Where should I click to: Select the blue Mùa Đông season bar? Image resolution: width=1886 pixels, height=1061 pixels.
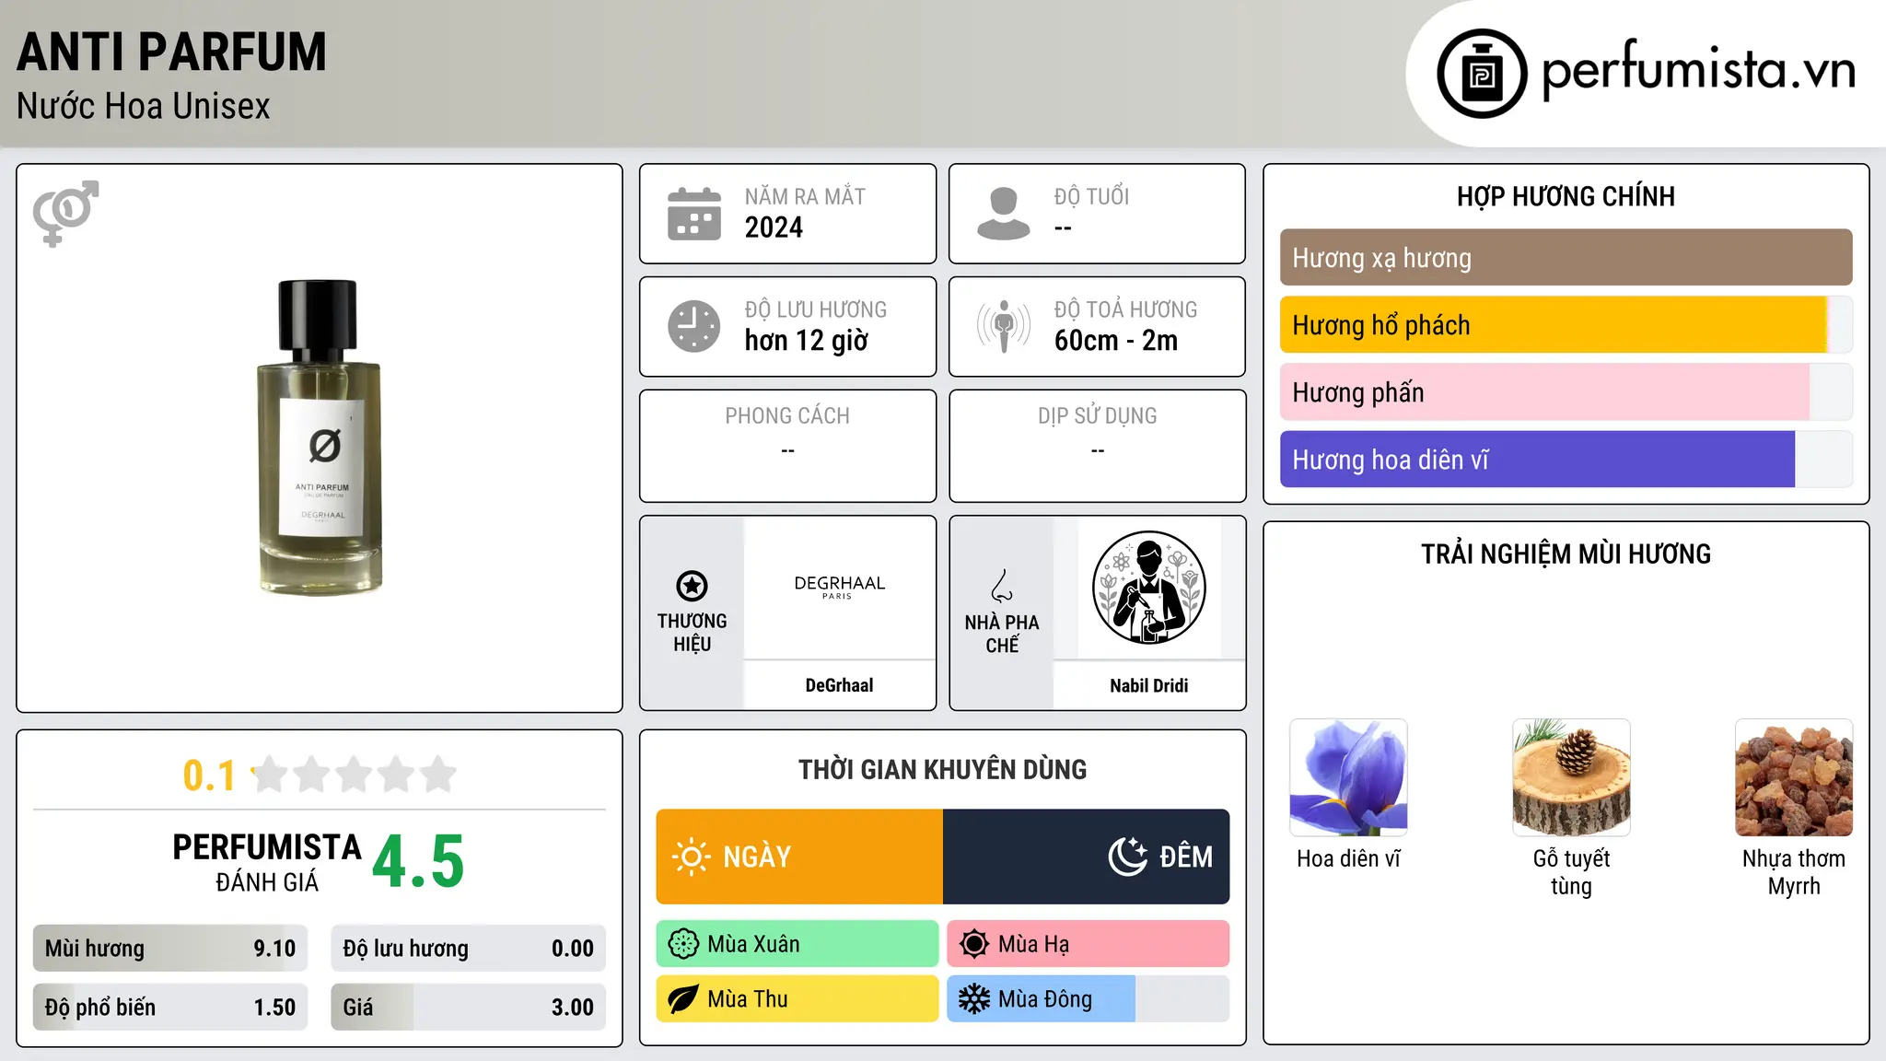click(x=1089, y=999)
